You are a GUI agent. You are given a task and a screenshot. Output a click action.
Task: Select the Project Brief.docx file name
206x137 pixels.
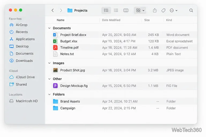(x=73, y=35)
